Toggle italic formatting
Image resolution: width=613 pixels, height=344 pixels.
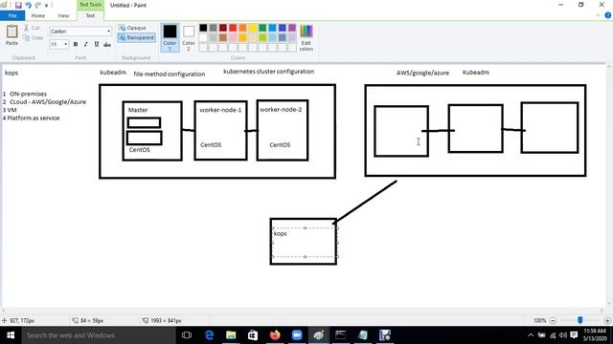86,44
